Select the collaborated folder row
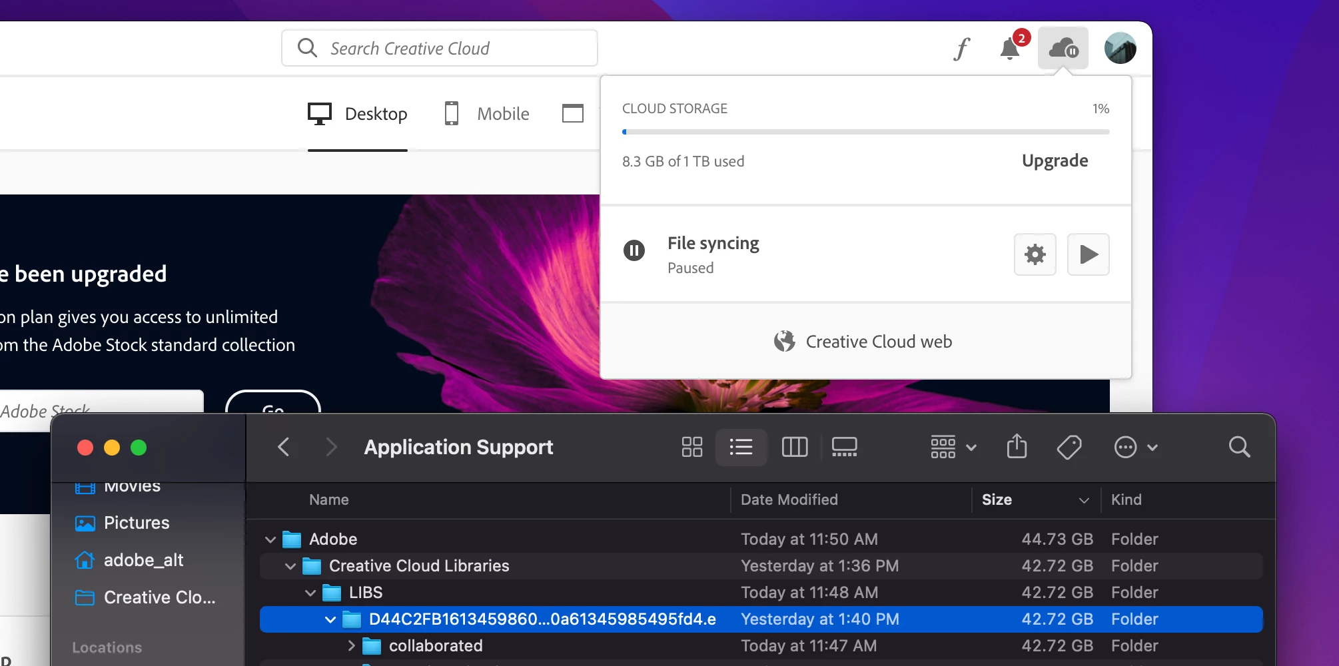1339x666 pixels. click(x=761, y=646)
